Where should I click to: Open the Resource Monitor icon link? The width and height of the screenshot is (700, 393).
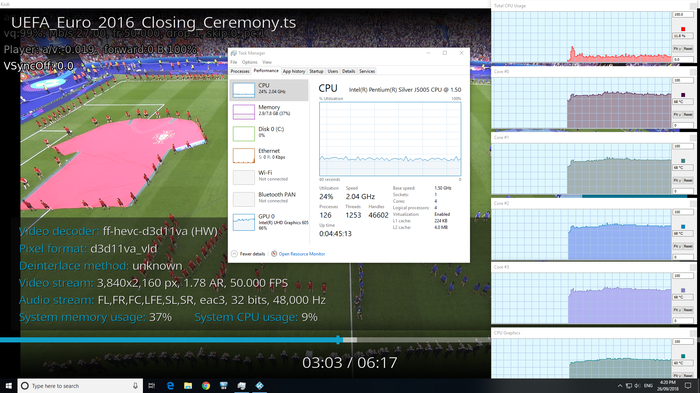pos(274,254)
